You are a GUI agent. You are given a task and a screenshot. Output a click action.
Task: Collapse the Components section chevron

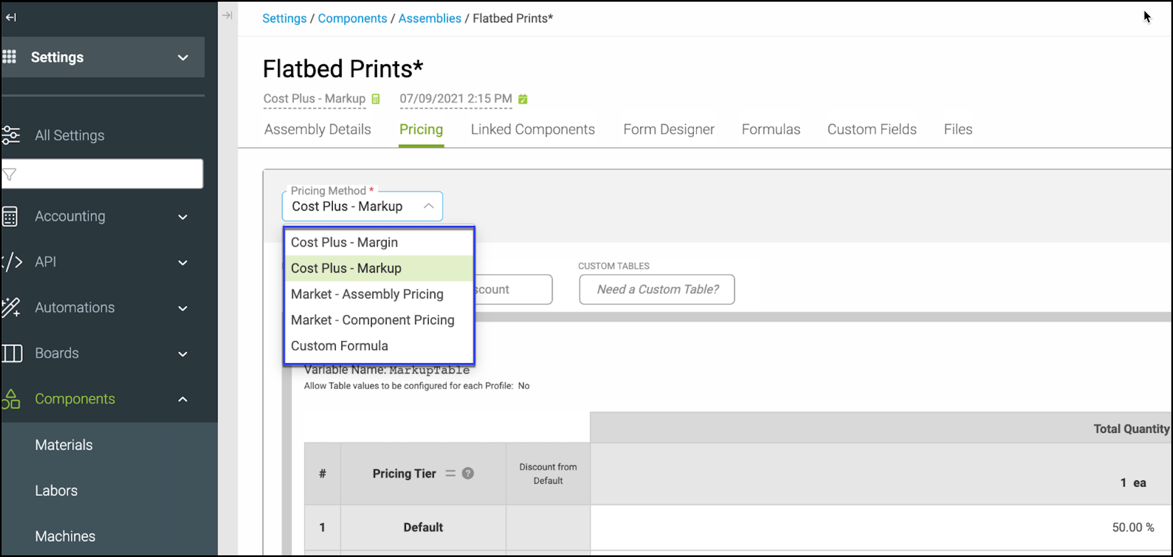[183, 399]
